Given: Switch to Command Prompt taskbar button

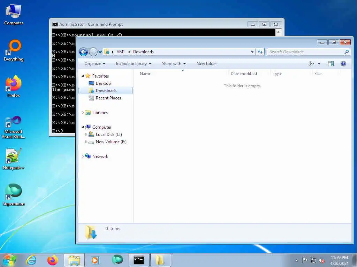Looking at the screenshot, I should (139, 260).
